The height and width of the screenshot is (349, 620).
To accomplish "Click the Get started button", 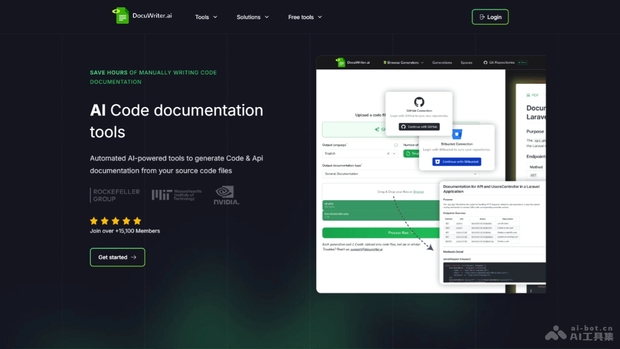I will 117,257.
